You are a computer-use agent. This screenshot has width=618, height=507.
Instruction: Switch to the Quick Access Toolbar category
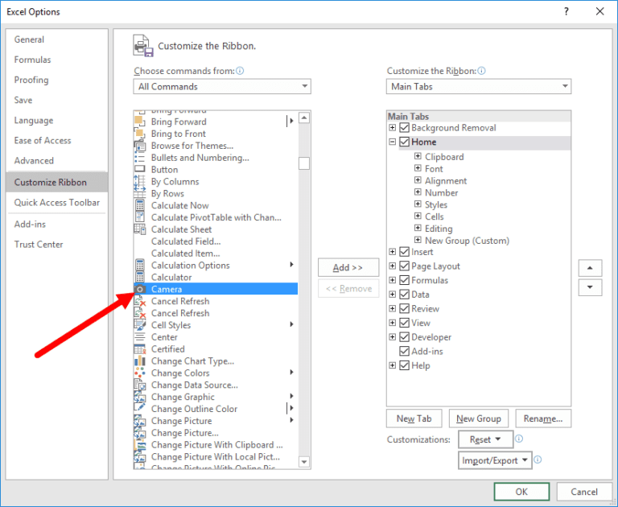click(x=57, y=203)
